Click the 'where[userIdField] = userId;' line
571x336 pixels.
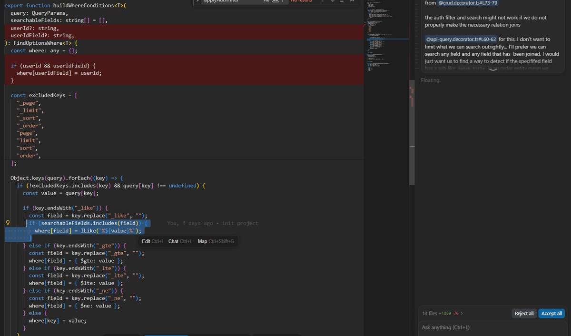pyautogui.click(x=59, y=73)
